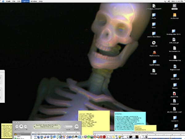
Task: Select the AIM_lazer.gif file icon
Action: point(174,40)
